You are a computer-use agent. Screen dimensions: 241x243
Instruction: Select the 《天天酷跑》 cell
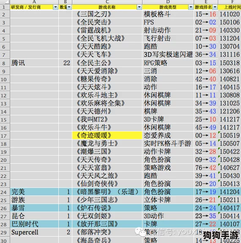click(107, 47)
